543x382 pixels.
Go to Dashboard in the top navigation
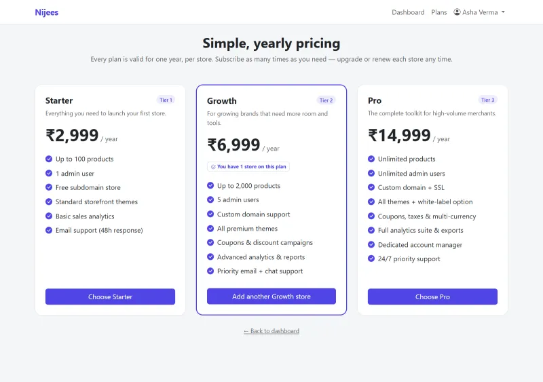[408, 12]
